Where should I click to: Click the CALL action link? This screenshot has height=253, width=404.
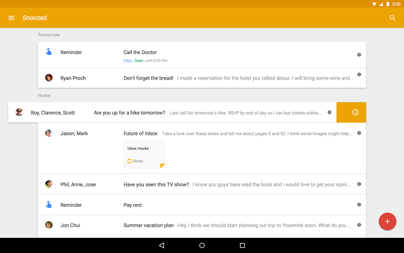(128, 60)
